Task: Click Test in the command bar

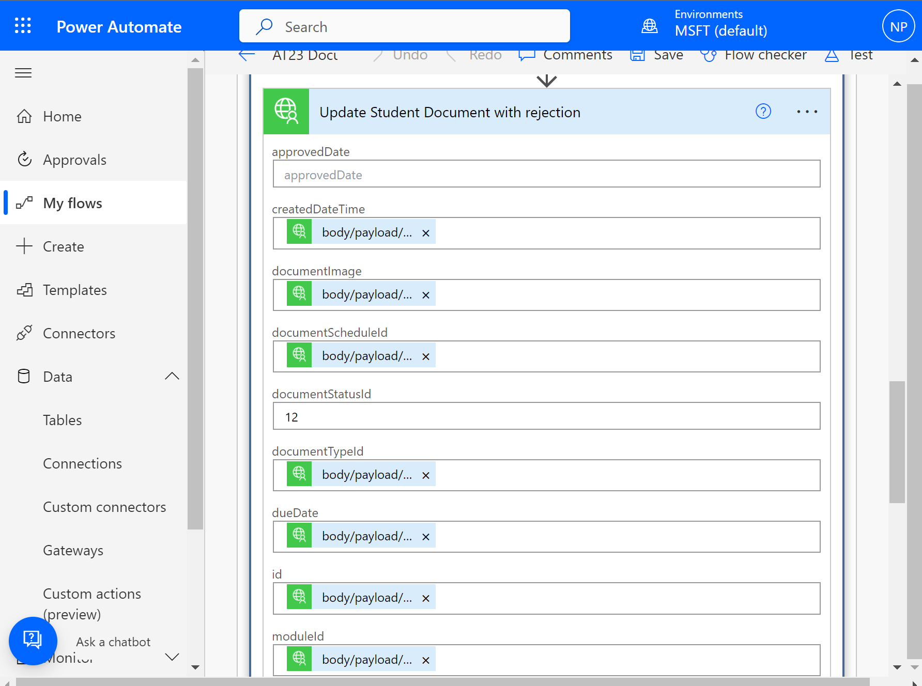Action: pyautogui.click(x=849, y=55)
